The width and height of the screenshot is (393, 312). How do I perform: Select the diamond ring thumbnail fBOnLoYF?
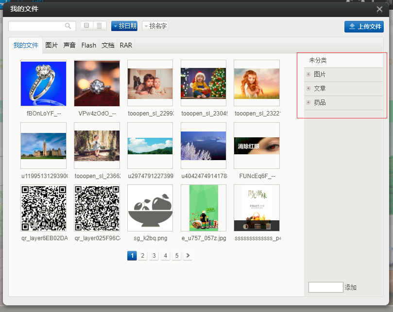[43, 83]
